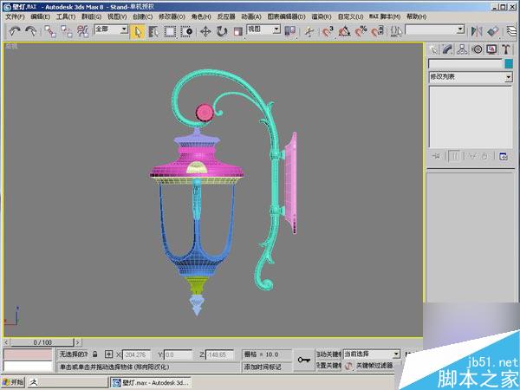Toggle the Percent Snap icon
The height and width of the screenshot is (390, 520).
click(361, 31)
